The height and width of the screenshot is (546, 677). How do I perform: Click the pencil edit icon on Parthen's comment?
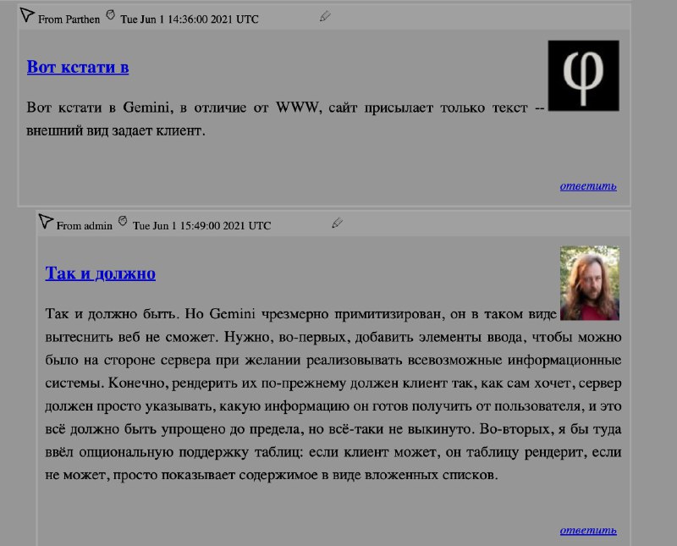pos(325,16)
